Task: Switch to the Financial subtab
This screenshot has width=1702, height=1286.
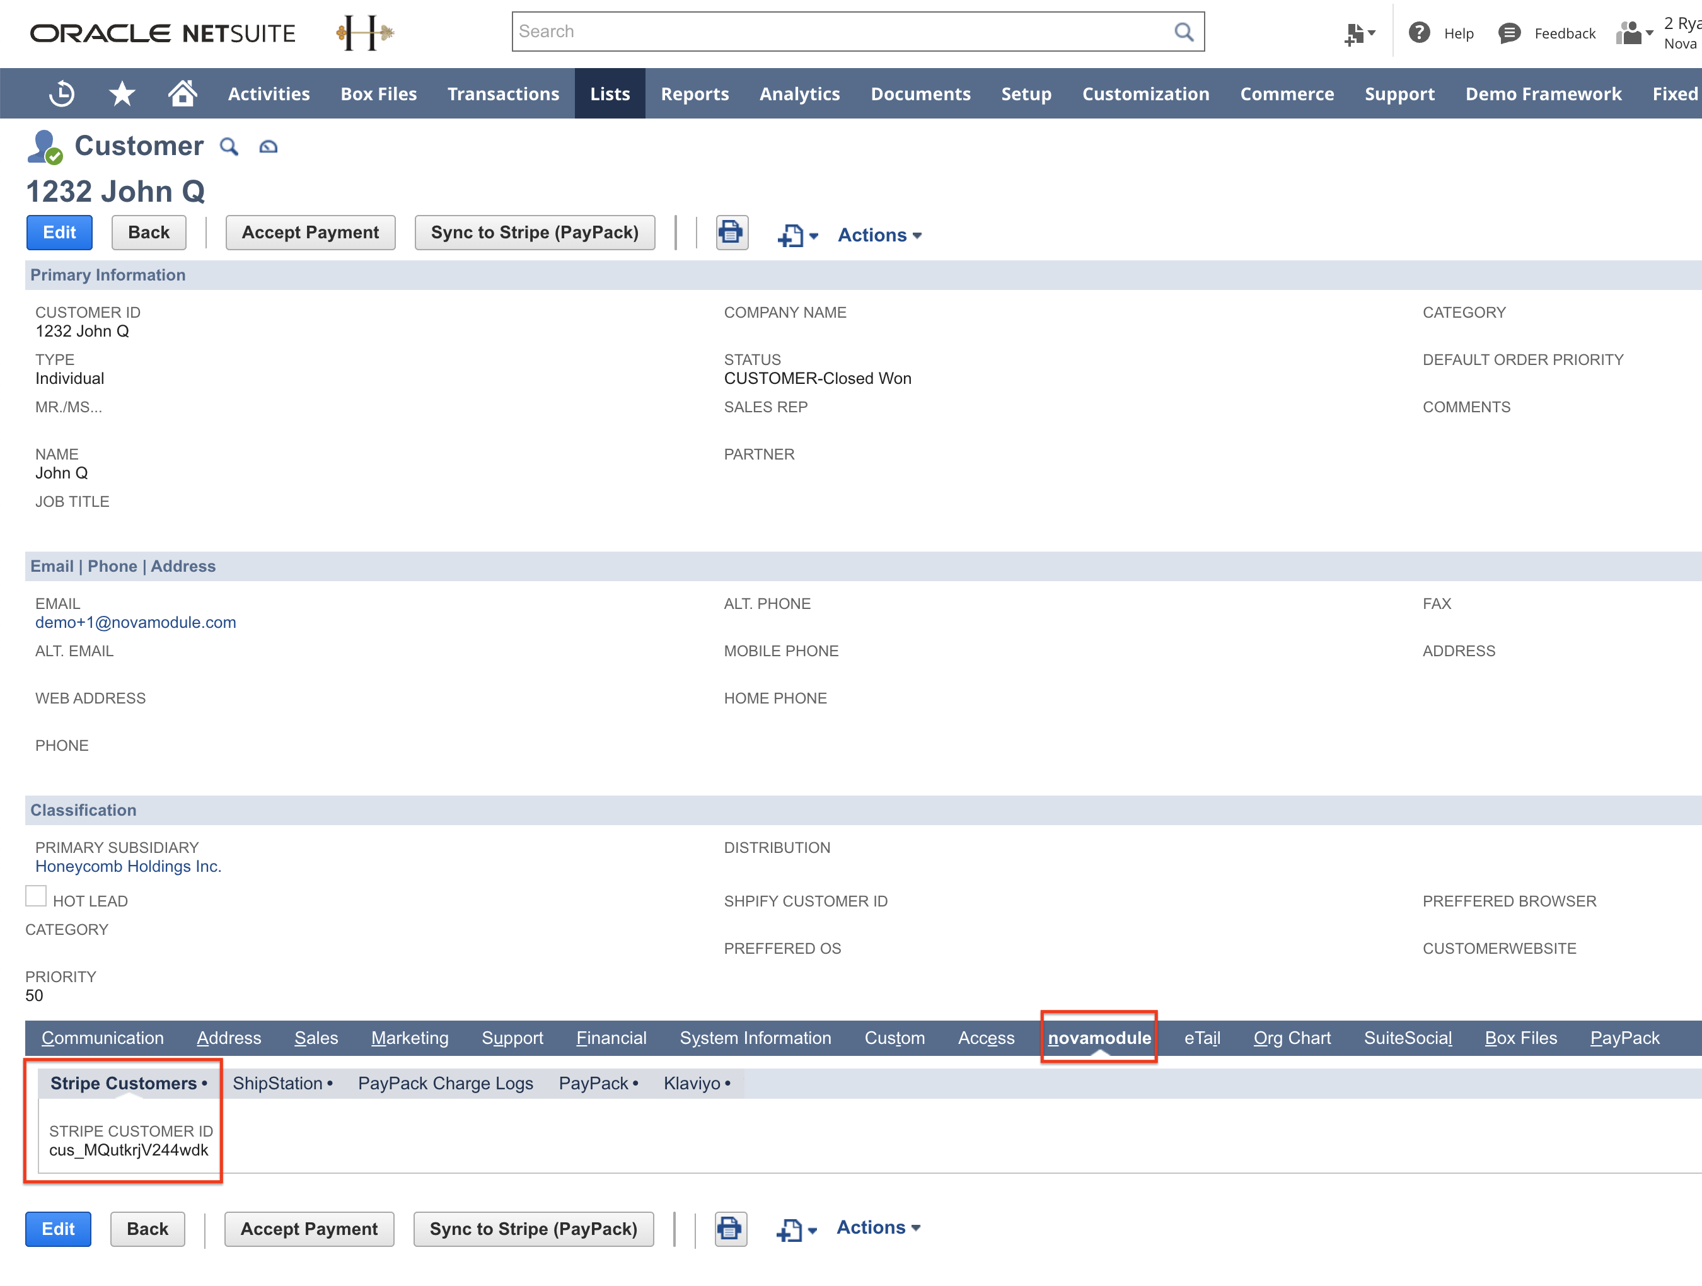Action: tap(611, 1038)
